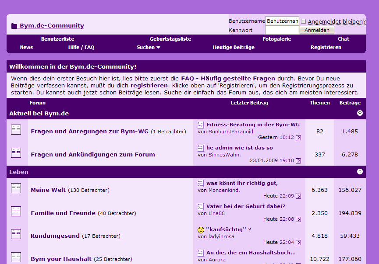Click the folder icon beside Bym.de-Community

pos(14,26)
